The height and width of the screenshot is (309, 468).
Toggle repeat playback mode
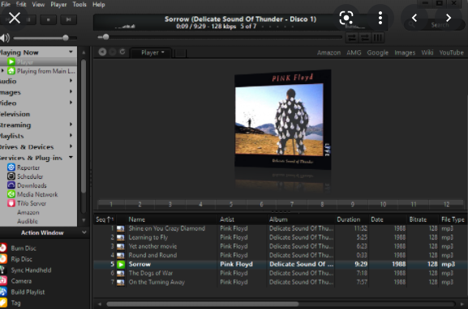(x=365, y=38)
